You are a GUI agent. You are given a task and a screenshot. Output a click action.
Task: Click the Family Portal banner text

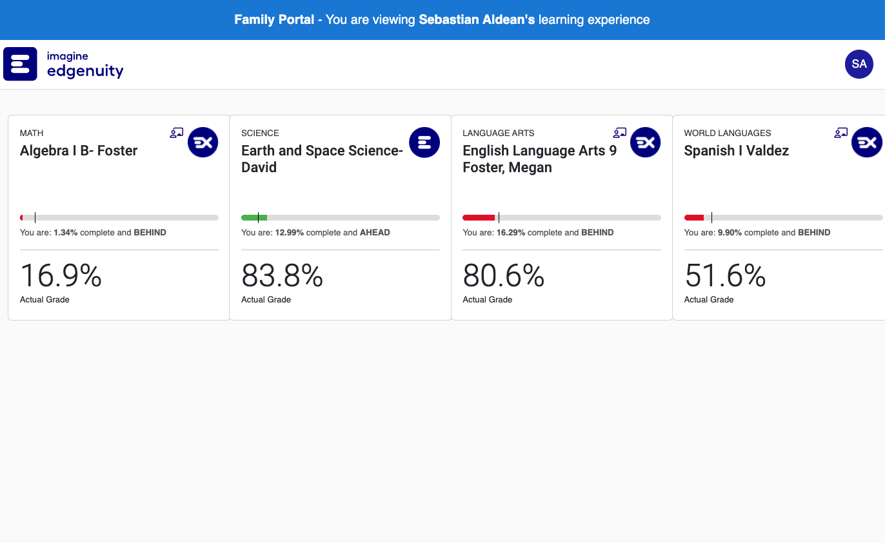pyautogui.click(x=442, y=19)
